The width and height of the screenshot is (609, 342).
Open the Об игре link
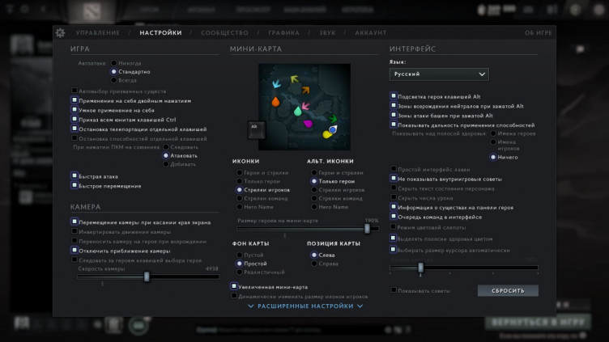point(538,33)
